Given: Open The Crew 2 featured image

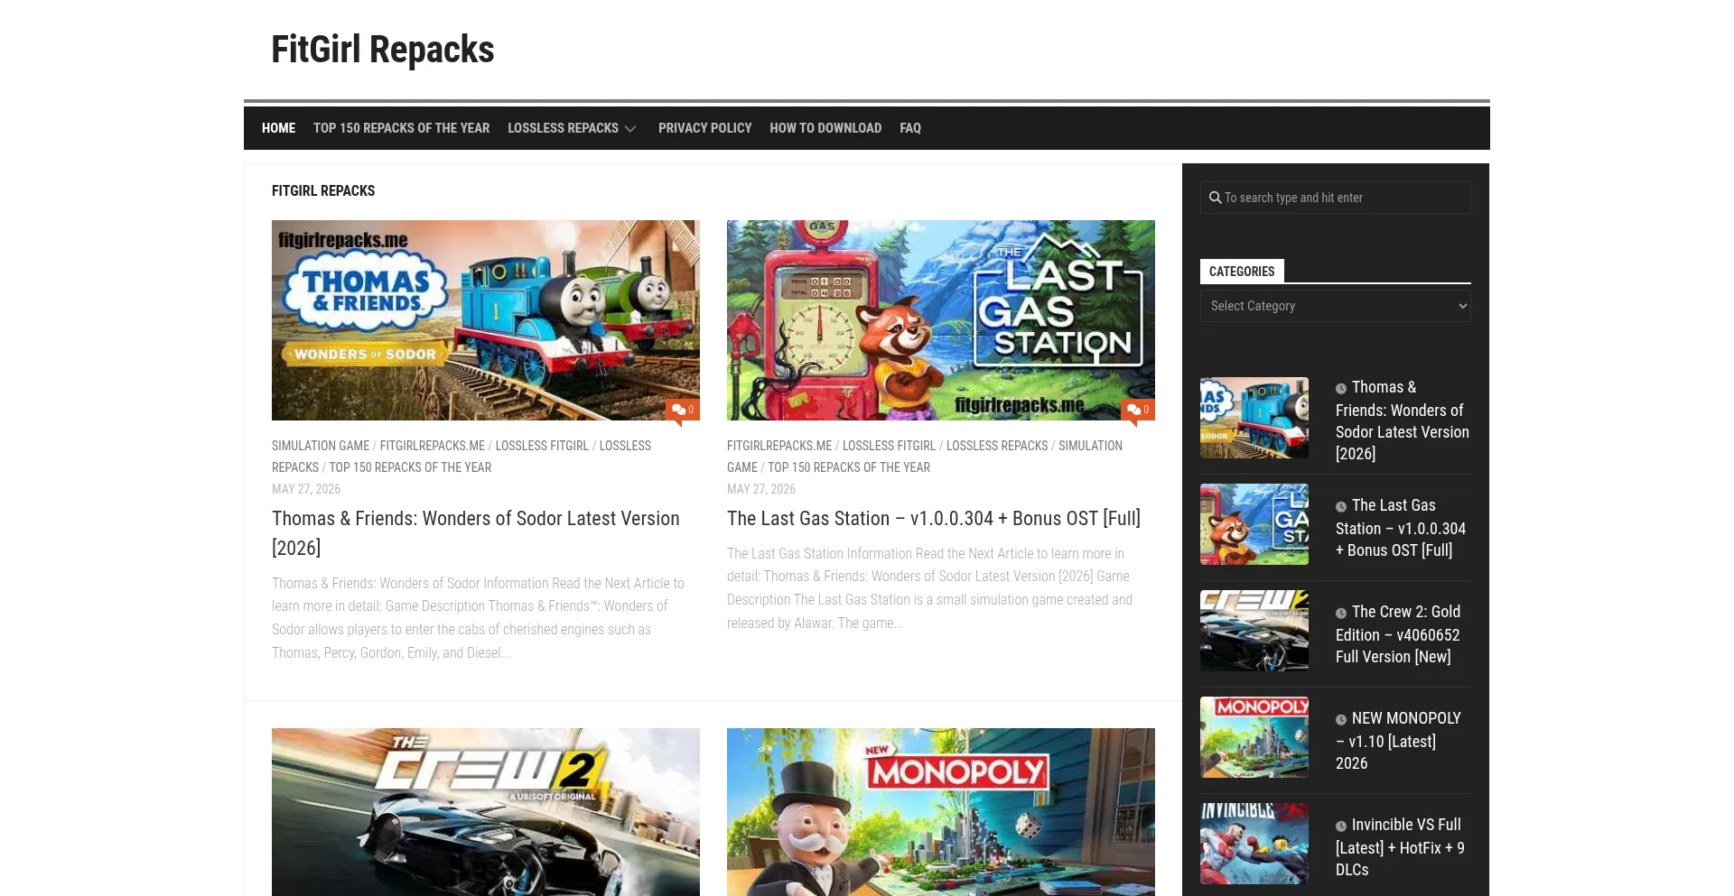Looking at the screenshot, I should [486, 812].
